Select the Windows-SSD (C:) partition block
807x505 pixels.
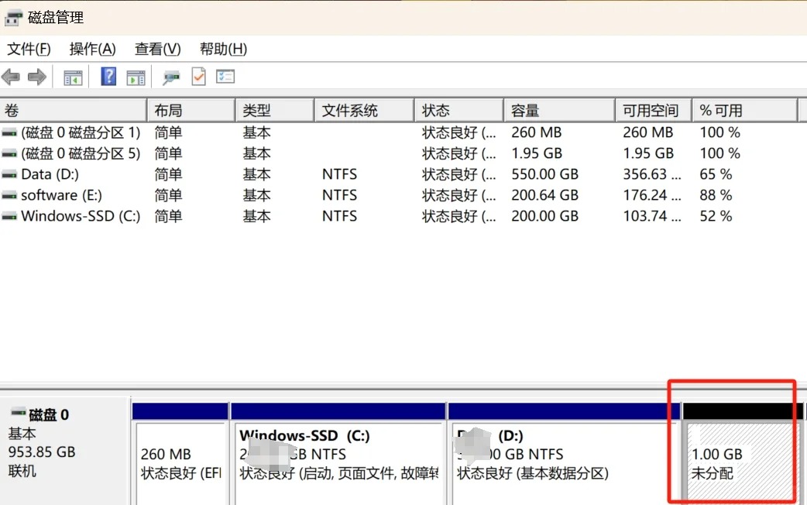(338, 462)
